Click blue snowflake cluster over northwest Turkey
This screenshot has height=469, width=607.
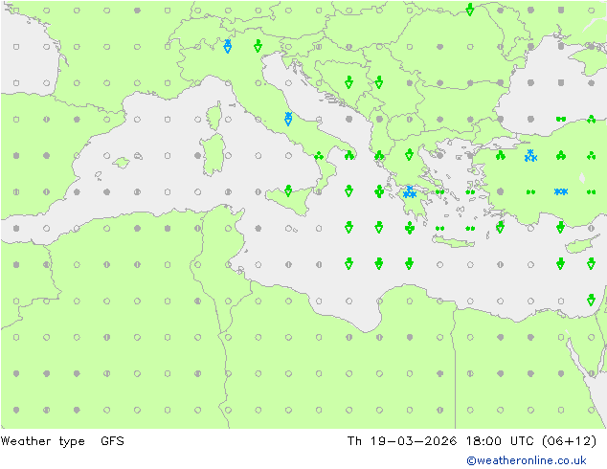pyautogui.click(x=530, y=156)
